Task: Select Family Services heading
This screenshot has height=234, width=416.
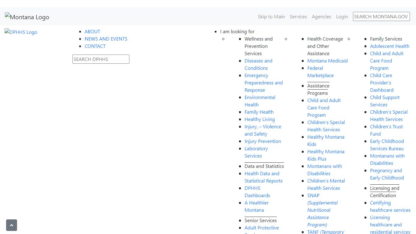Action: (x=386, y=39)
